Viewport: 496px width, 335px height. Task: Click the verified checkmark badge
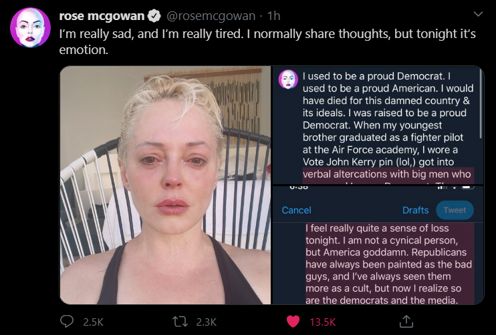(x=154, y=16)
